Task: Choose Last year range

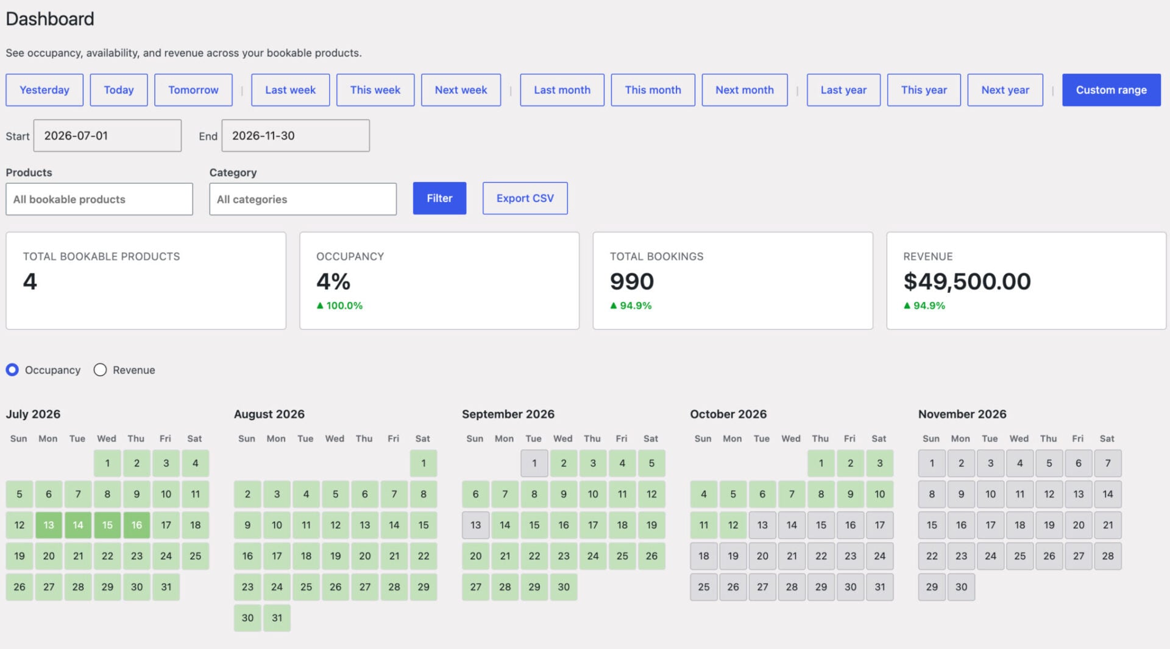Action: coord(843,90)
